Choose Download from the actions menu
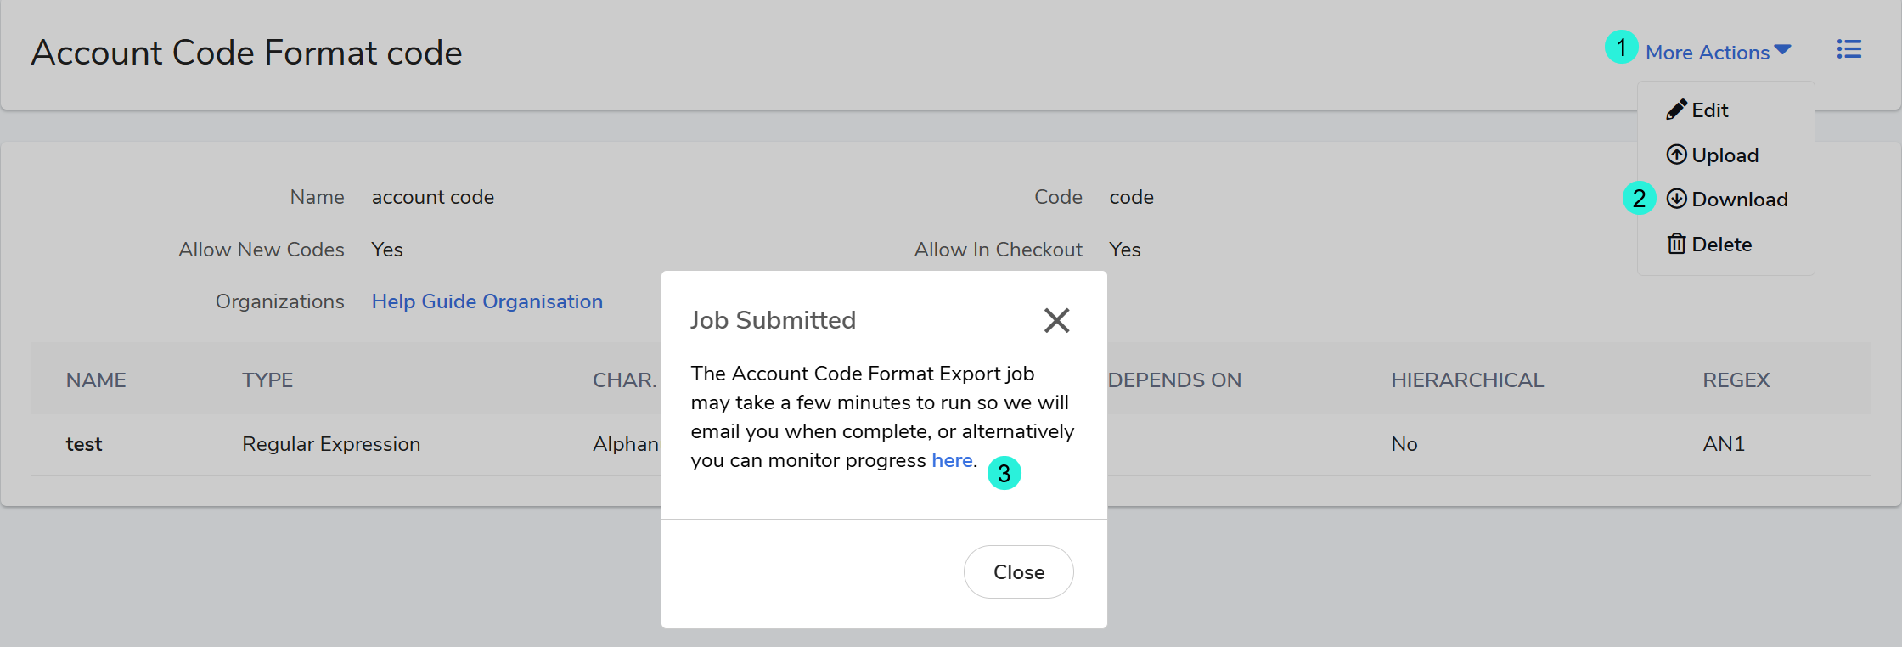Viewport: 1902px width, 647px height. tap(1739, 200)
